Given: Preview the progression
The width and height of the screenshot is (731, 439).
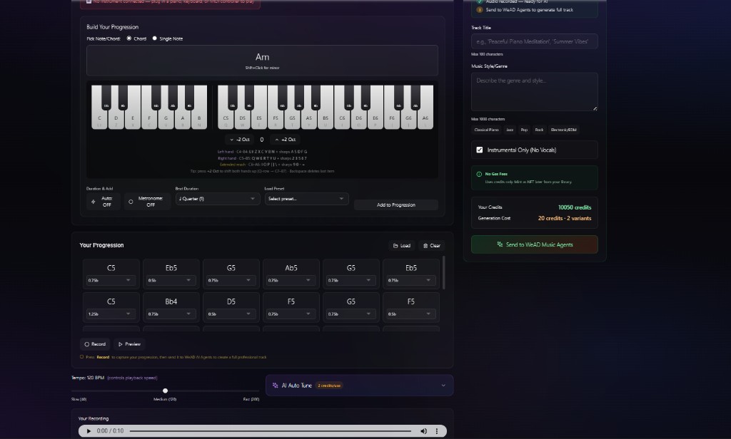Looking at the screenshot, I should pyautogui.click(x=129, y=344).
